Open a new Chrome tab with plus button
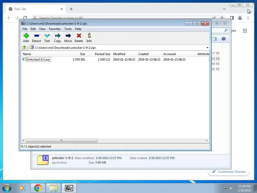 [71, 9]
